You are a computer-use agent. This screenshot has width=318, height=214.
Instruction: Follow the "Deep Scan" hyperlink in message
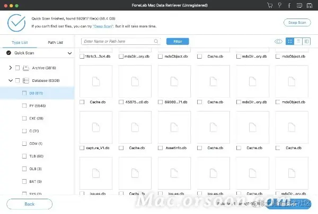103,26
